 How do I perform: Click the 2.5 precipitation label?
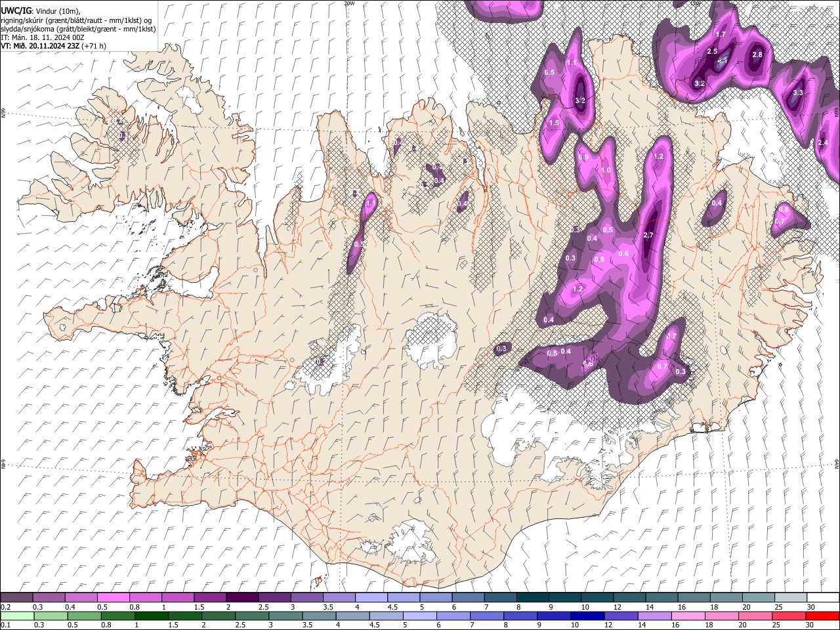point(712,51)
